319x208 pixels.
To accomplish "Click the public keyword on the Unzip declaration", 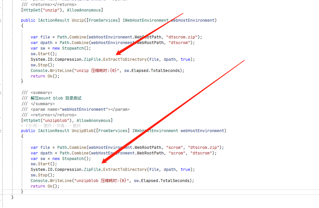I will pos(28,20).
